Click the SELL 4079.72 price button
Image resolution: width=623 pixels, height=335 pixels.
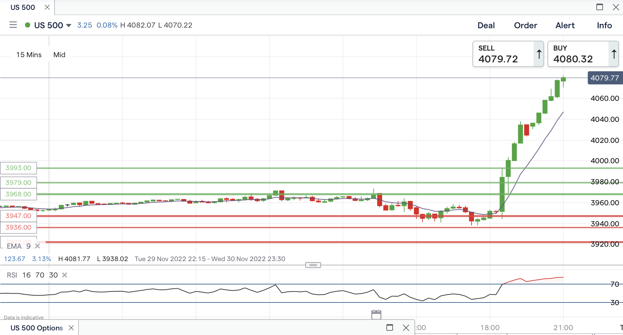coord(508,54)
